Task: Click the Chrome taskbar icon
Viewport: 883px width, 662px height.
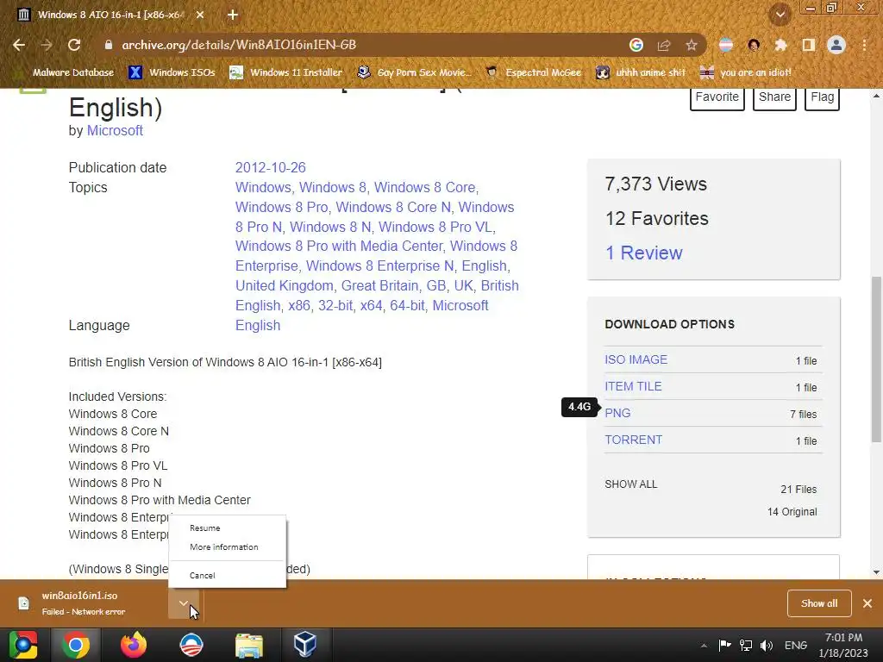Action: click(x=76, y=645)
